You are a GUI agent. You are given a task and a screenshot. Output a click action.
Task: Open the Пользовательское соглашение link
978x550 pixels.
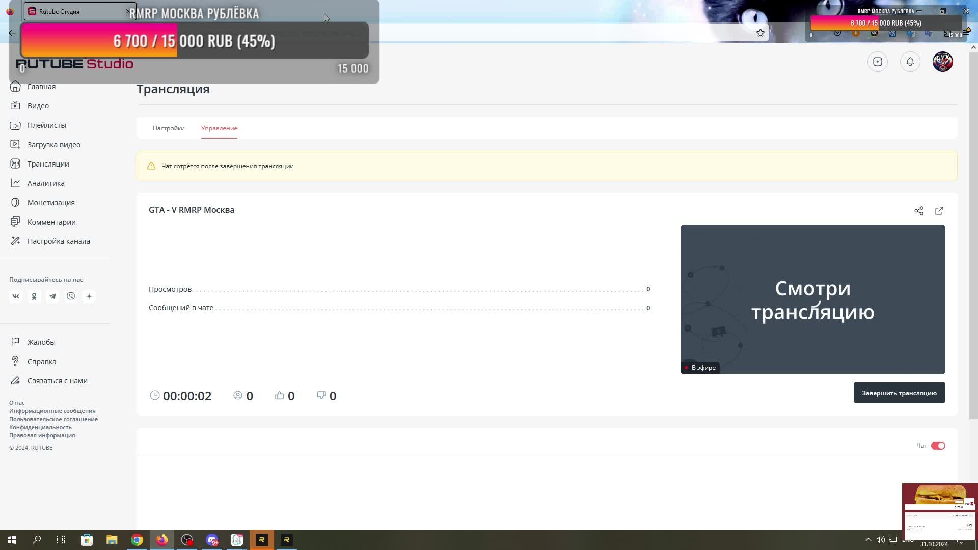[x=53, y=419]
